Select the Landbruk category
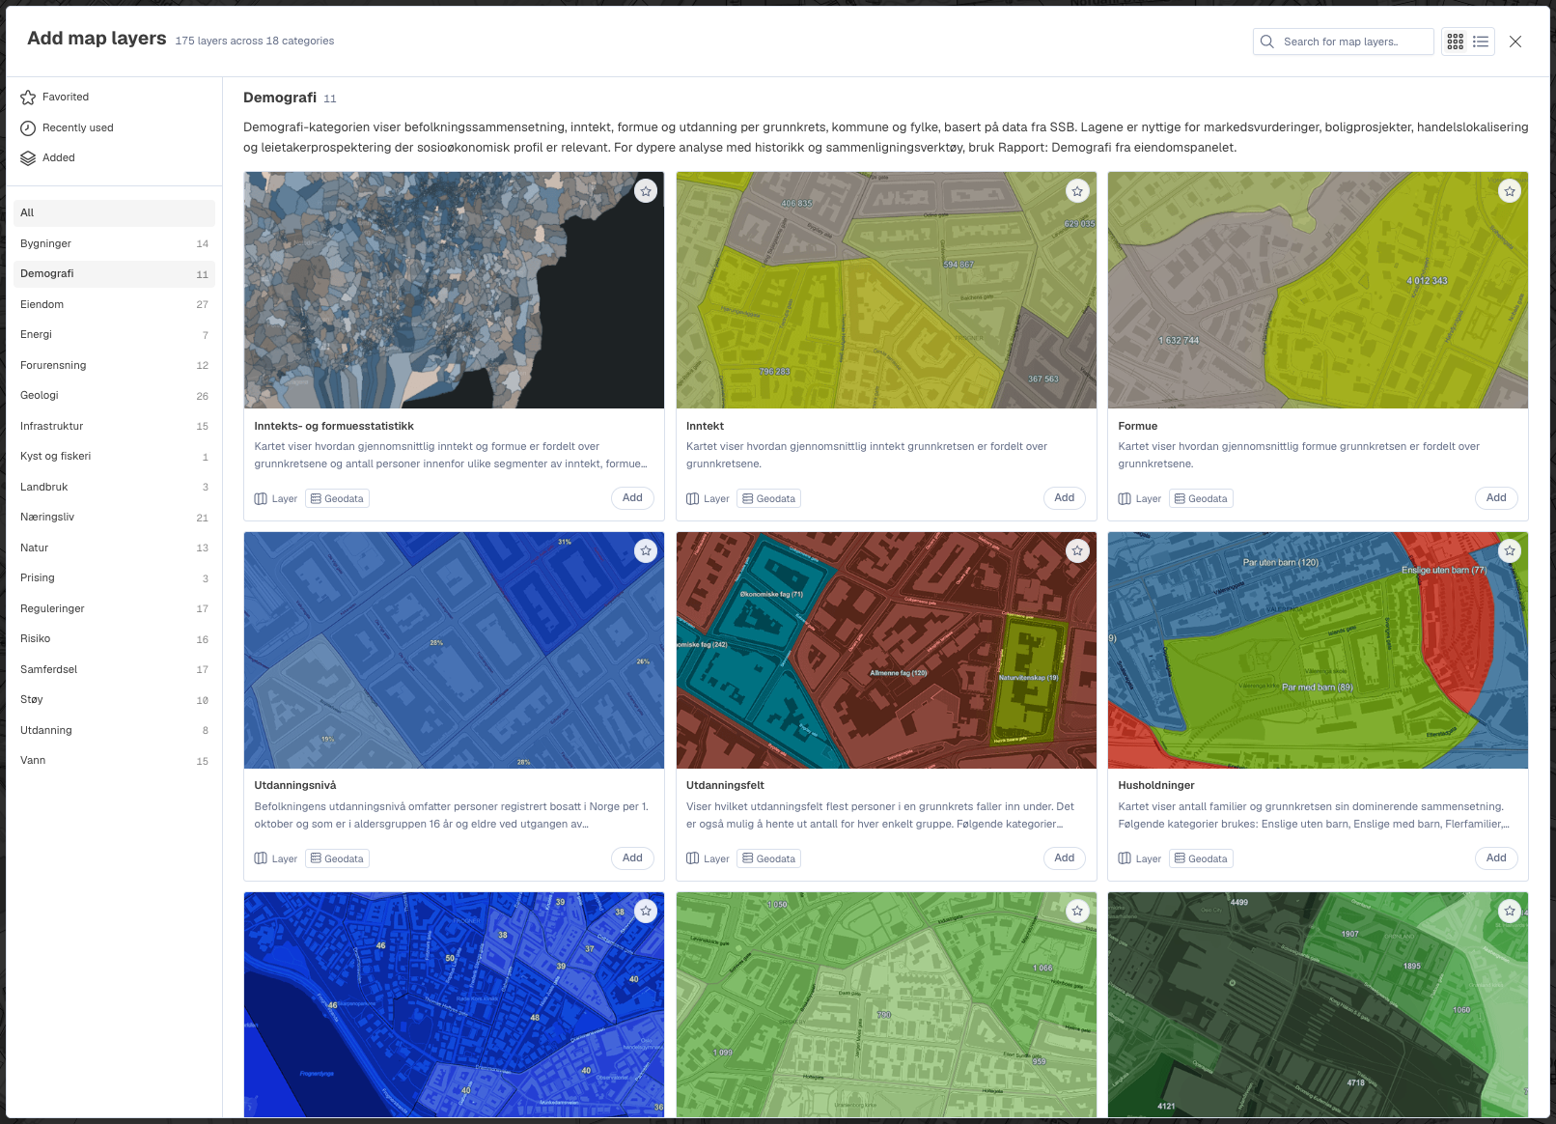The width and height of the screenshot is (1556, 1124). (x=114, y=487)
